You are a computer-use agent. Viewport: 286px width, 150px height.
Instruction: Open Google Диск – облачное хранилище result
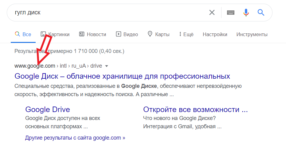(x=122, y=76)
